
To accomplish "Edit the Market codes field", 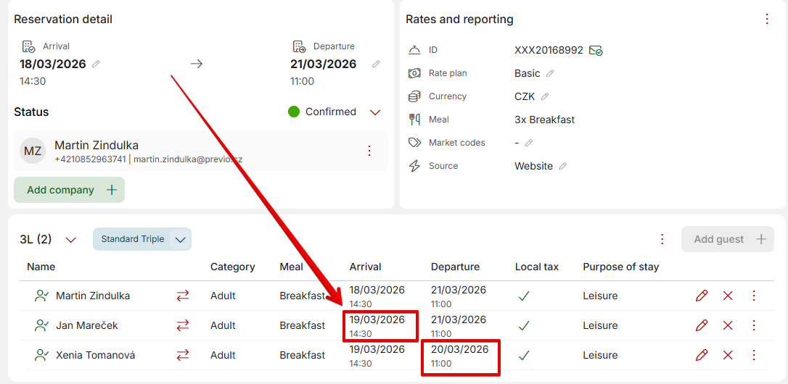I will pos(529,143).
